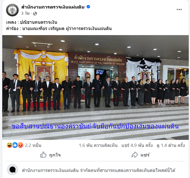Click the 3 วัน post timestamp
Image resolution: width=190 pixels, height=178 pixels.
[x=25, y=13]
